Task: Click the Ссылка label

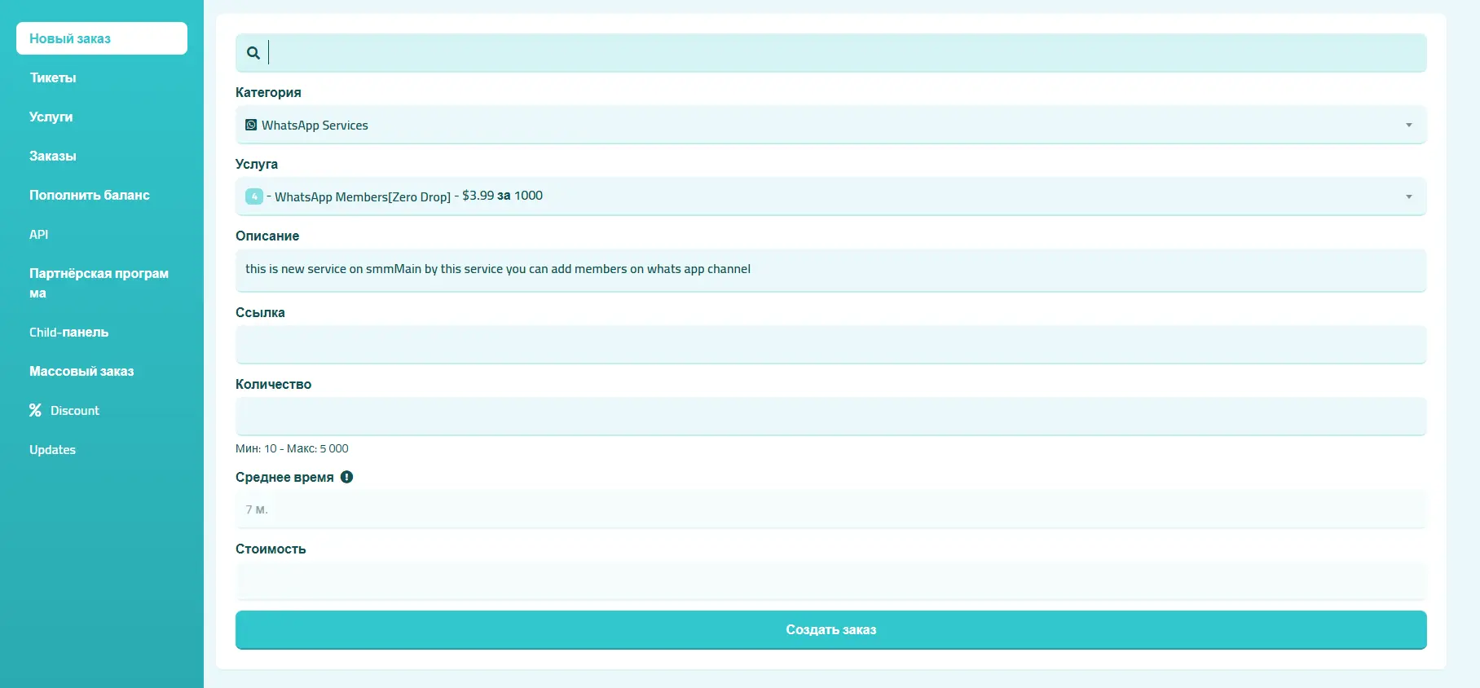Action: pyautogui.click(x=260, y=312)
